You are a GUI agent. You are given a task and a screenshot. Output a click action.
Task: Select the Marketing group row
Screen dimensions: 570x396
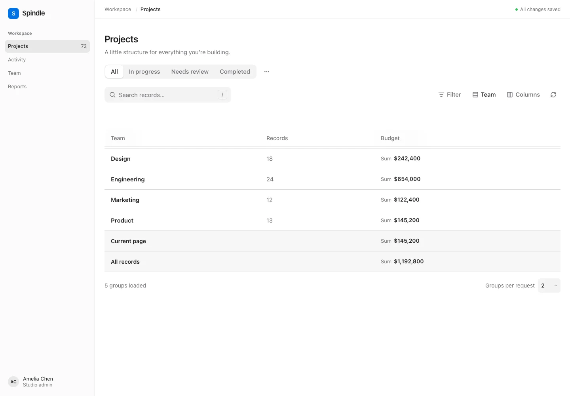pyautogui.click(x=332, y=200)
